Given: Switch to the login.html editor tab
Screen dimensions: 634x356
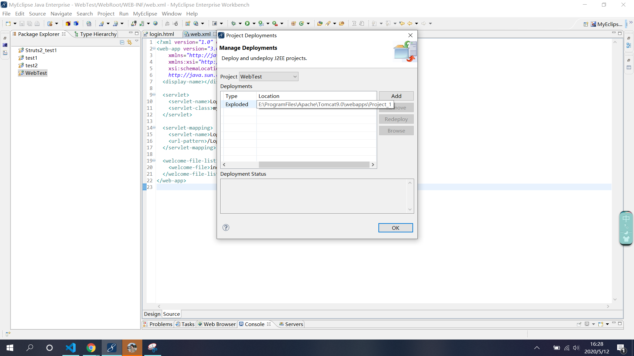Looking at the screenshot, I should click(x=162, y=34).
